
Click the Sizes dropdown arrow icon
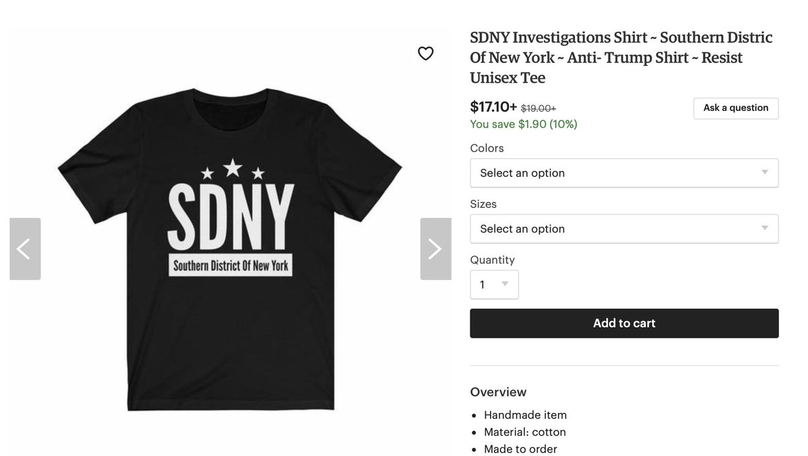pyautogui.click(x=765, y=228)
